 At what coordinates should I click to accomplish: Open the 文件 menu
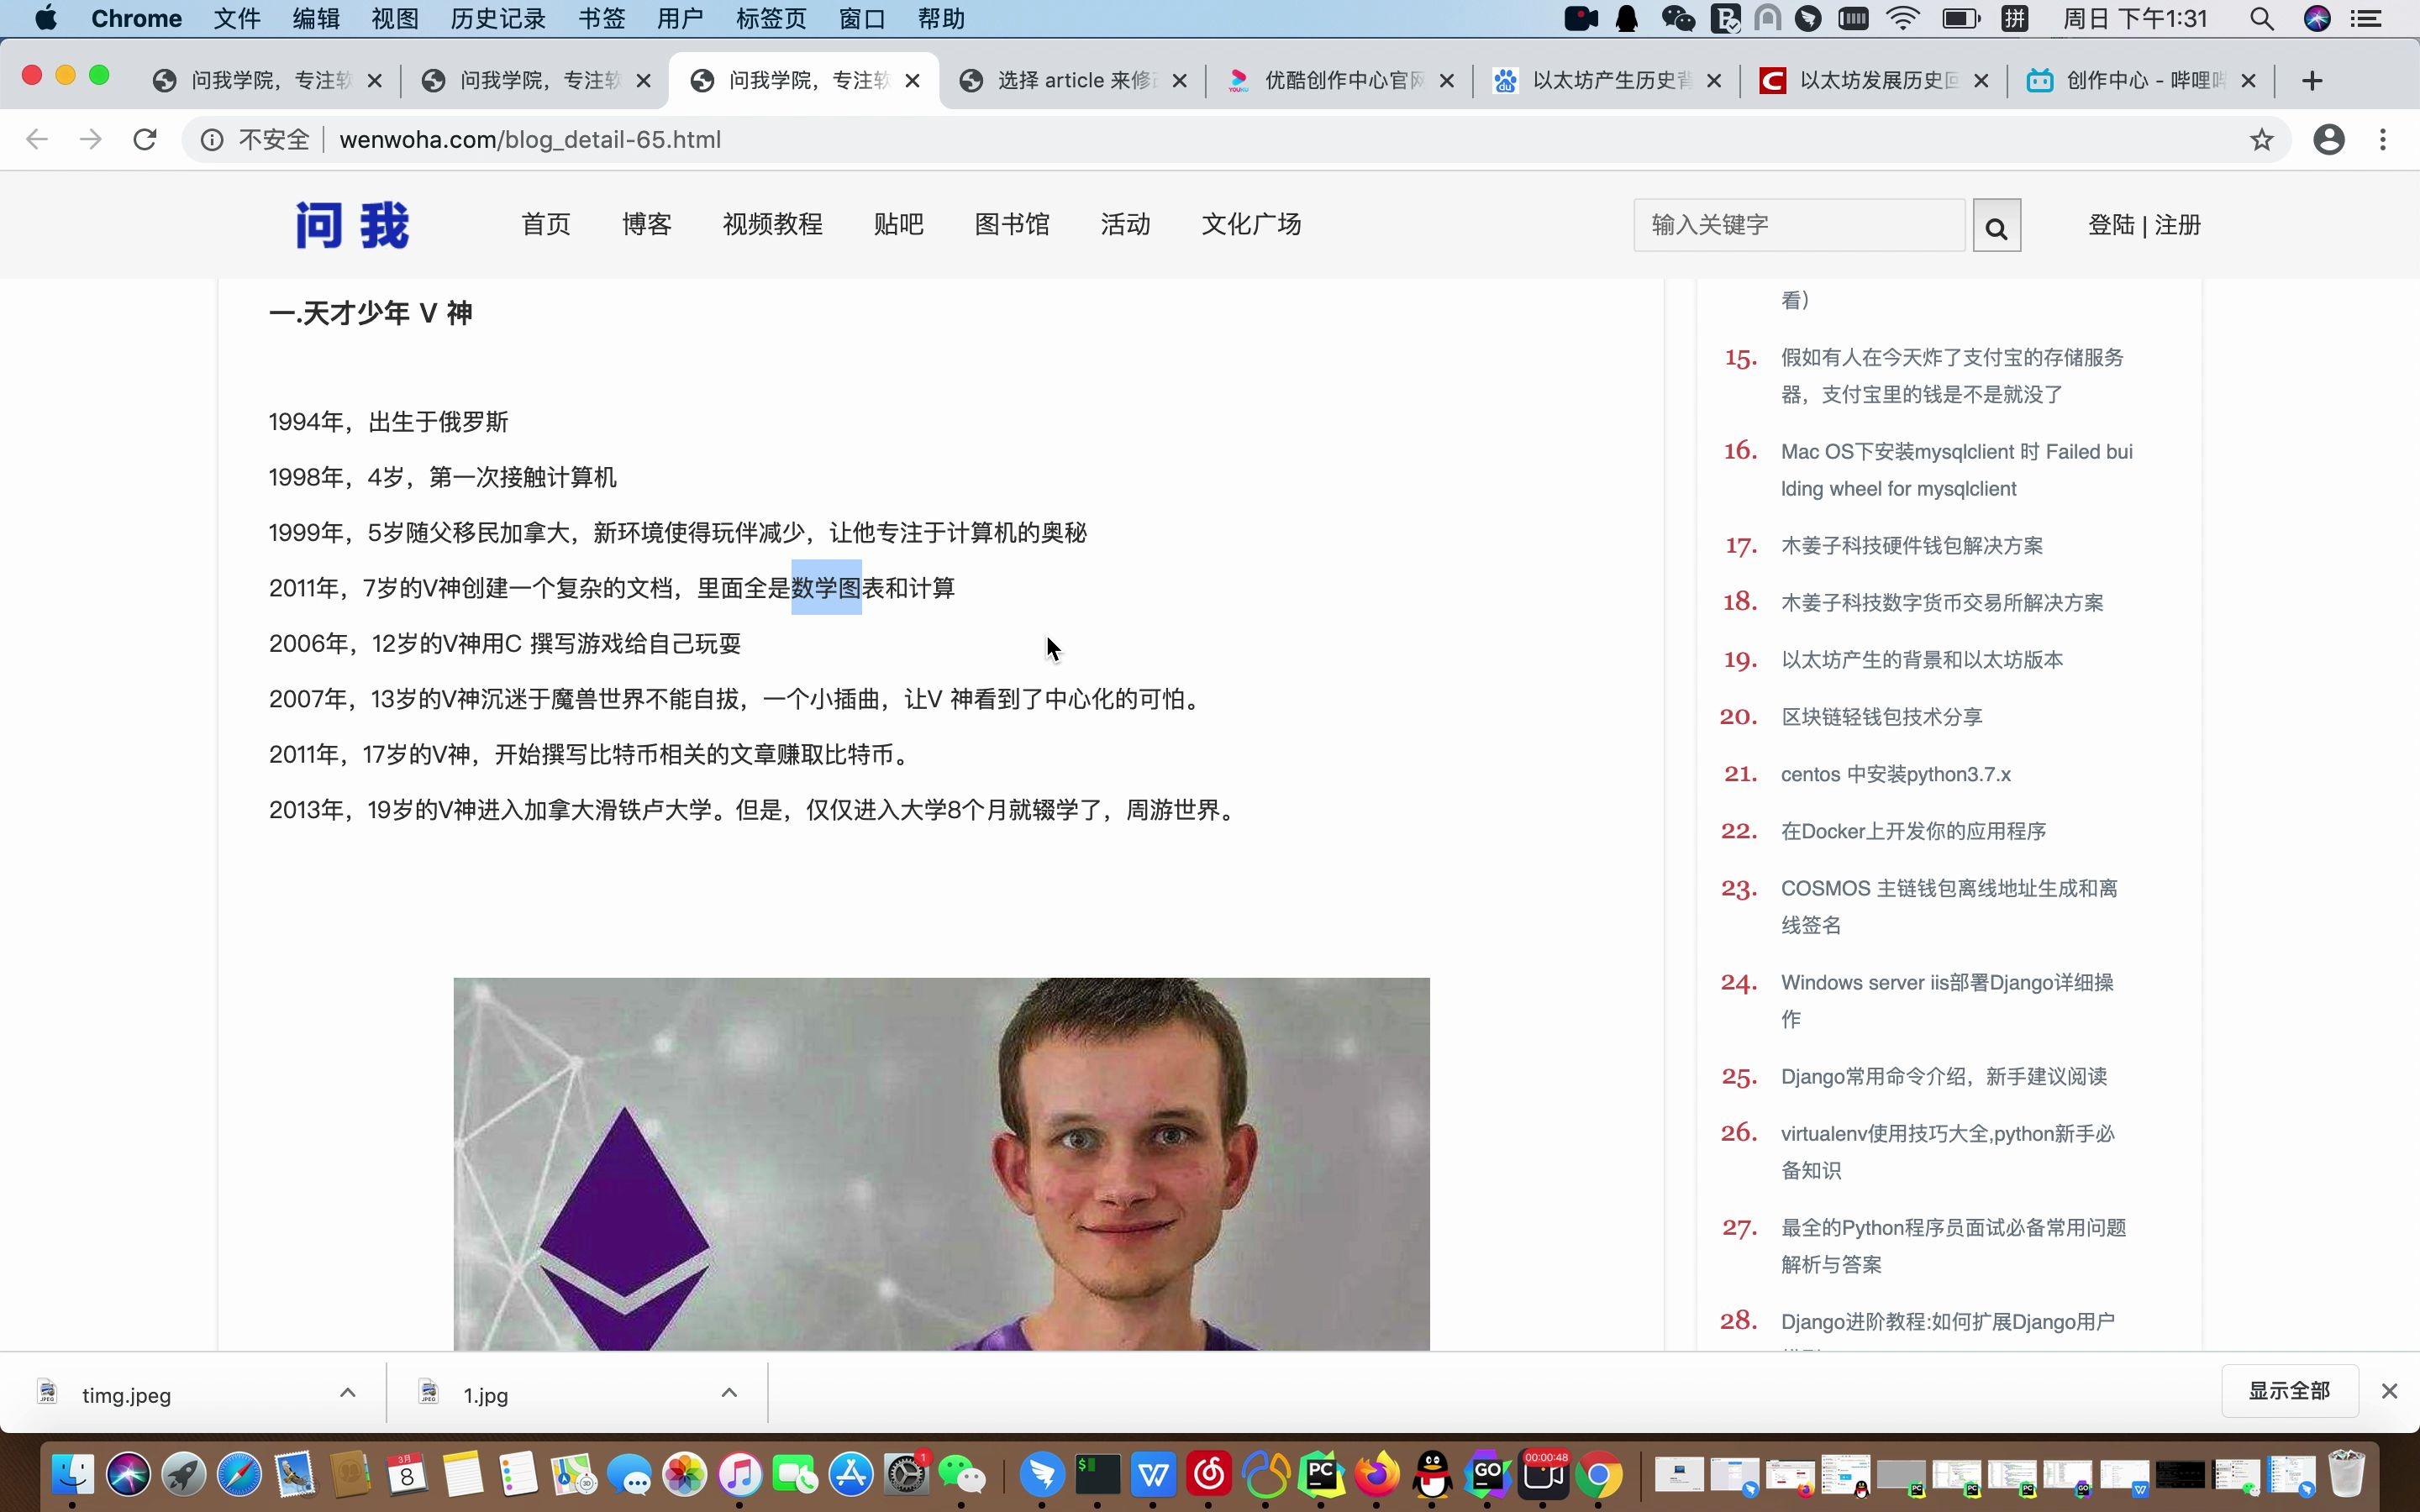click(237, 19)
